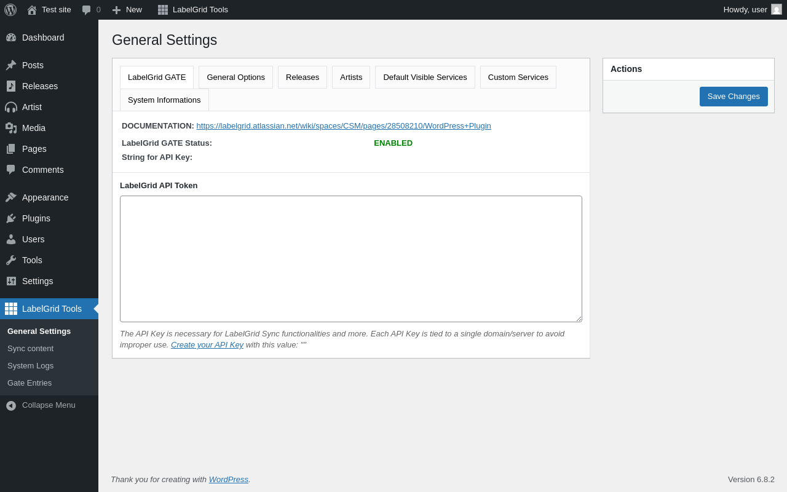
Task: Open Tools via wrench icon
Action: (x=11, y=260)
